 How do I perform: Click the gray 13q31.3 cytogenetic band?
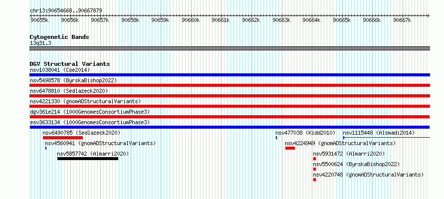[x=229, y=48]
